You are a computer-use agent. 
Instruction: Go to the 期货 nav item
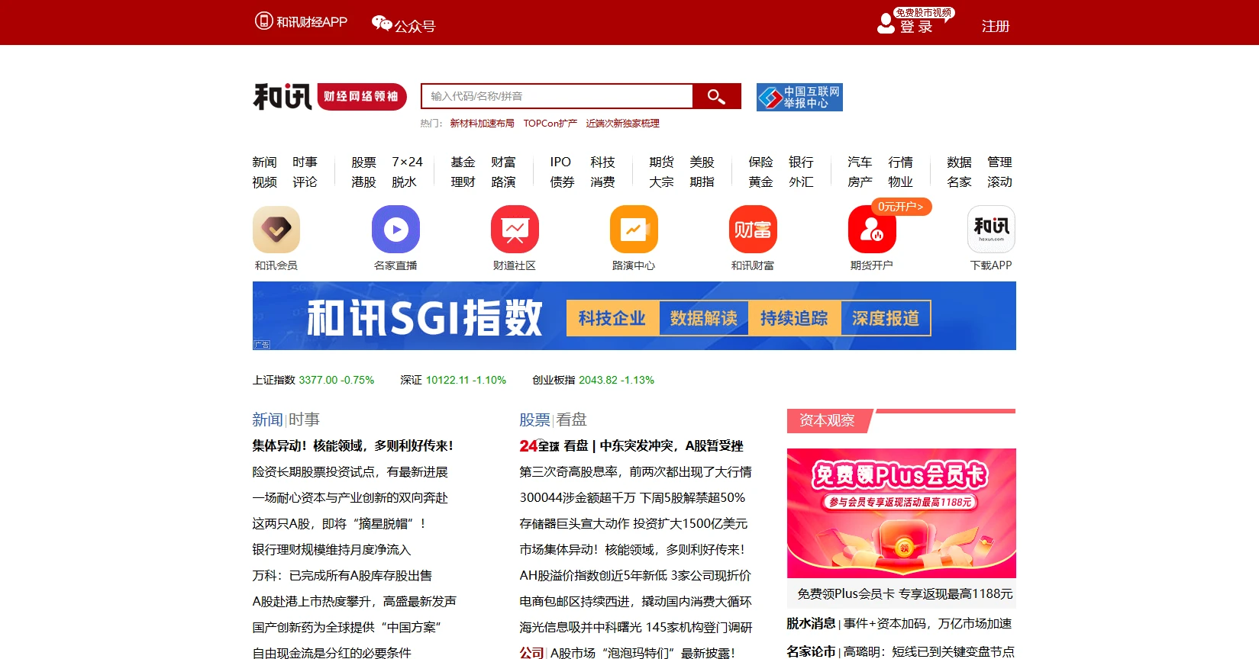click(x=661, y=162)
